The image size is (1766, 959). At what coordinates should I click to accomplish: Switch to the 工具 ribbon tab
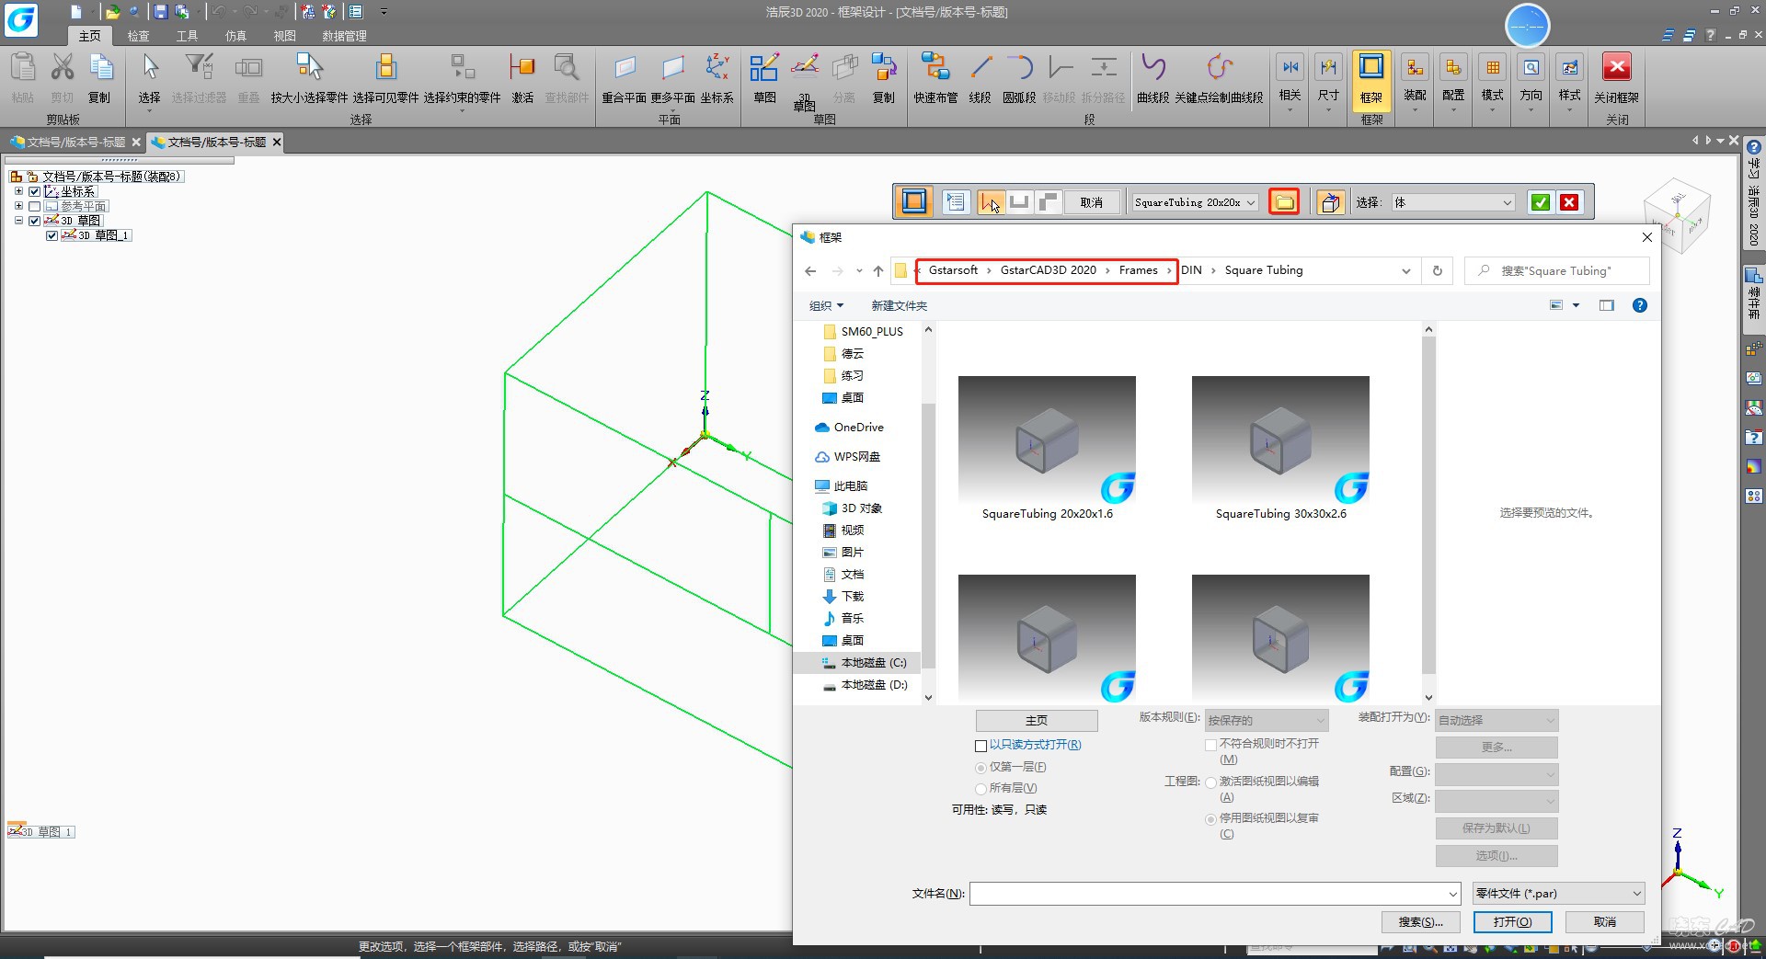(x=187, y=36)
